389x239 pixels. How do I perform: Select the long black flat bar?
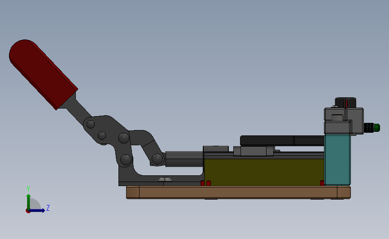click(282, 140)
